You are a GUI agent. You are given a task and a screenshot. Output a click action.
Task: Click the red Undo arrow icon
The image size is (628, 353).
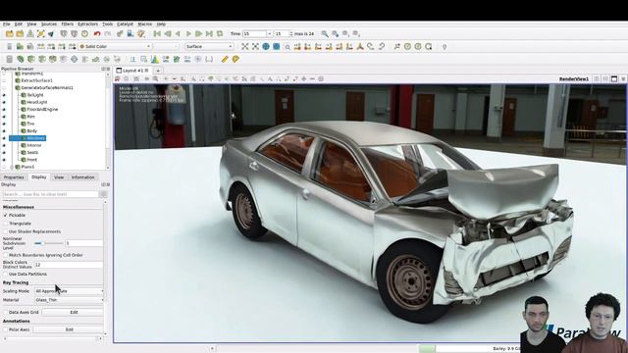pyautogui.click(x=96, y=34)
